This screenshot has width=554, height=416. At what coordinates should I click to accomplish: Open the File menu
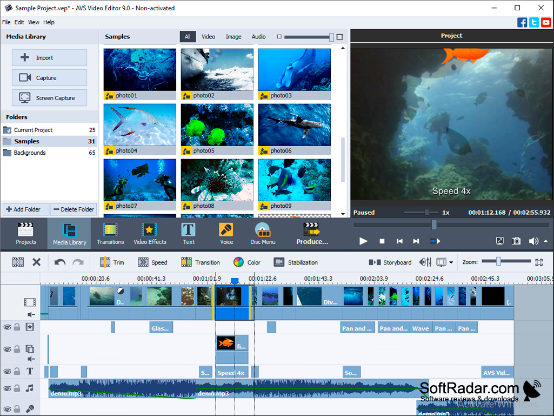click(6, 22)
